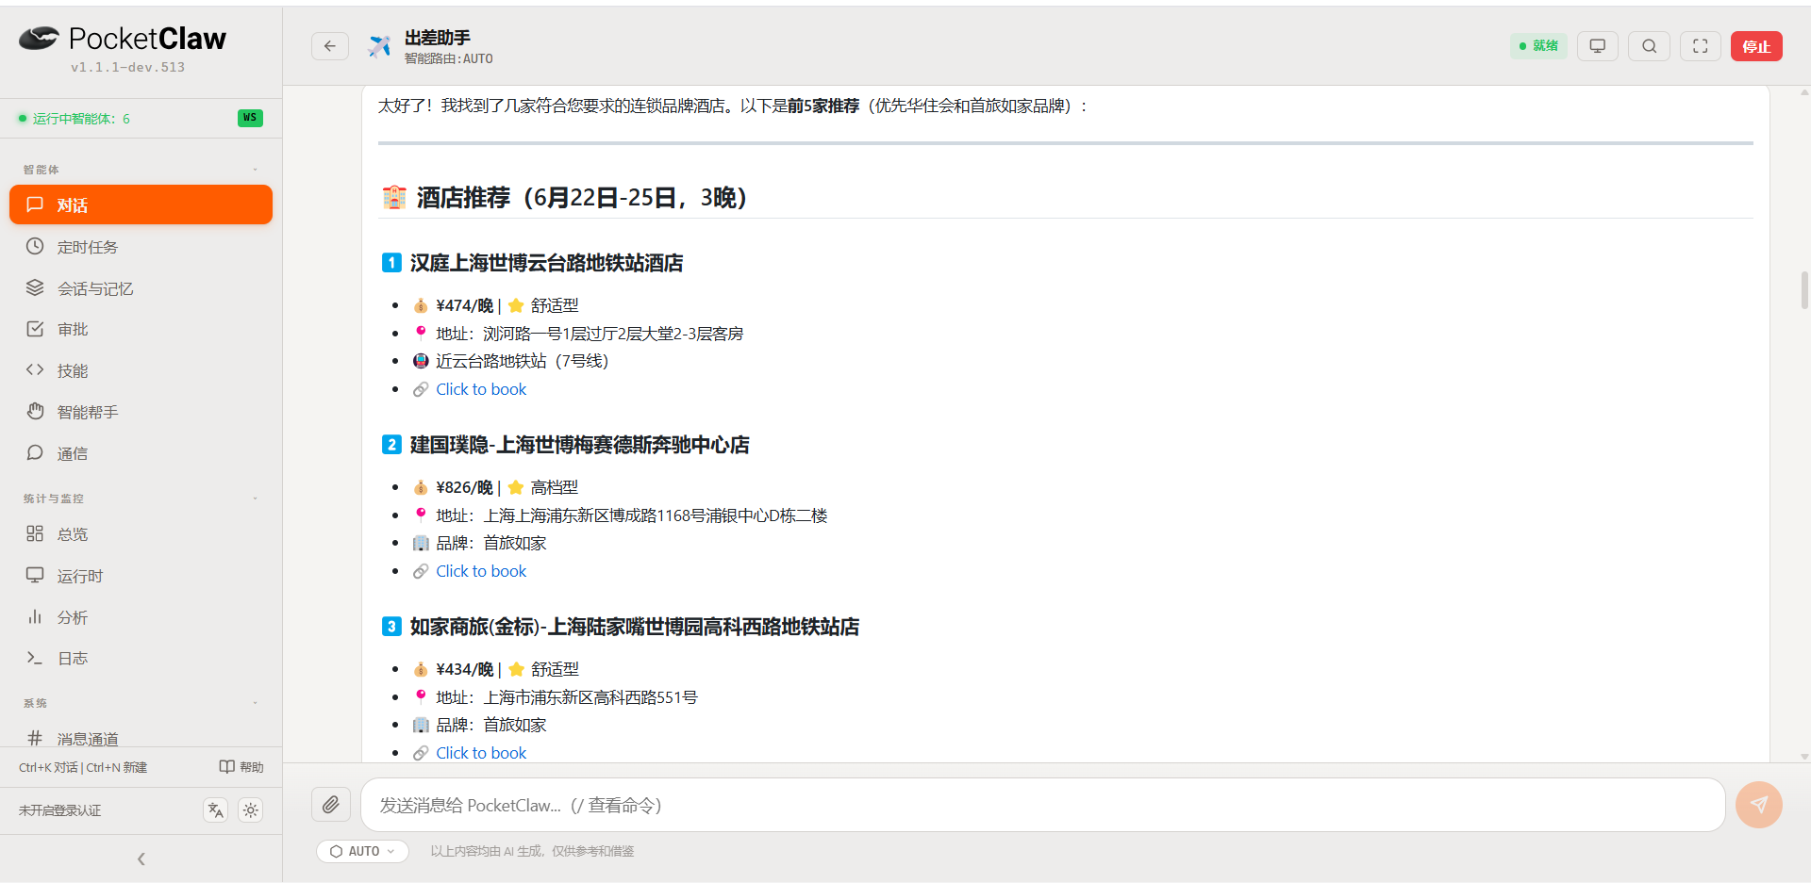Go to 会话与记忆 page
Image resolution: width=1811 pixels, height=883 pixels.
141,288
